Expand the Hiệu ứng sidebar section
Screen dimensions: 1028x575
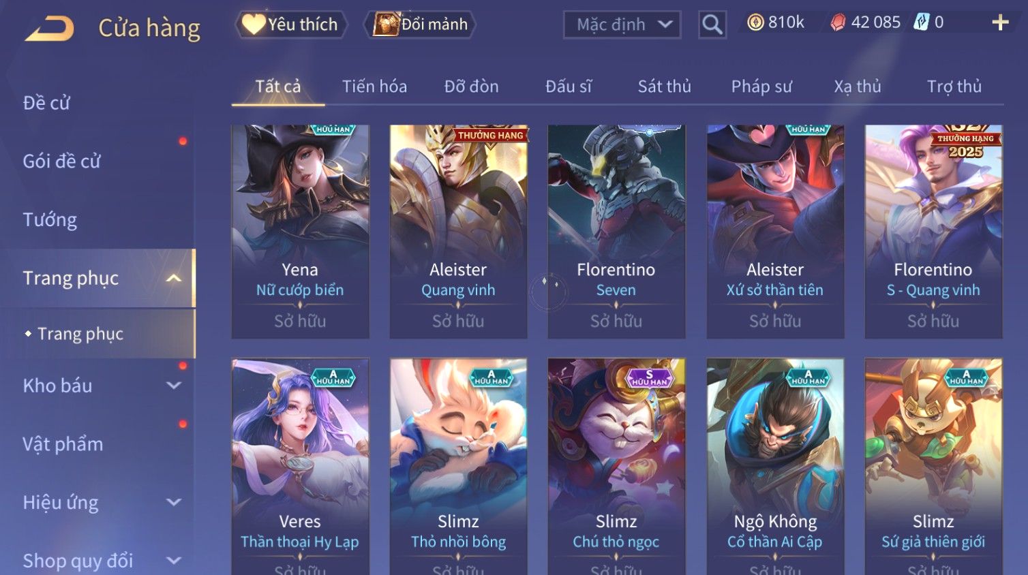click(x=174, y=503)
